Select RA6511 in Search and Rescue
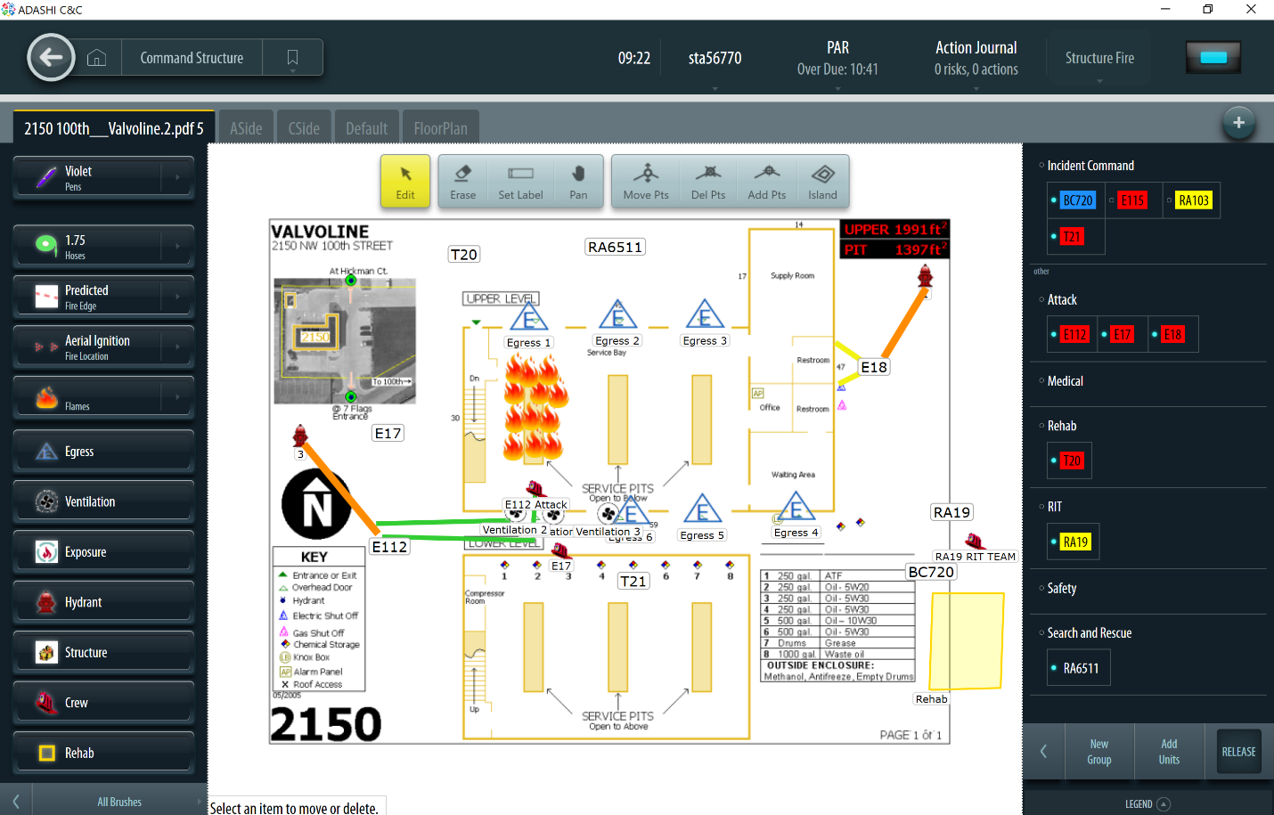Screen dimensions: 1274x815 pyautogui.click(x=1081, y=668)
